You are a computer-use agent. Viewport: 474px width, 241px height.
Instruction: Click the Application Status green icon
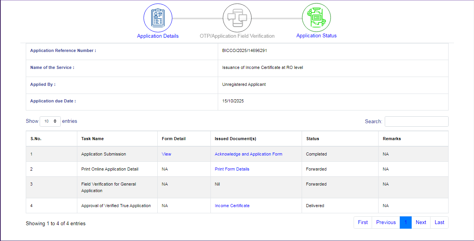coord(316,18)
